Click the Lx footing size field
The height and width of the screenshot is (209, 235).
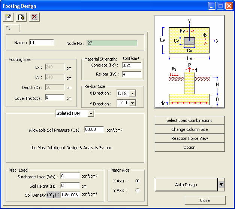55,67
